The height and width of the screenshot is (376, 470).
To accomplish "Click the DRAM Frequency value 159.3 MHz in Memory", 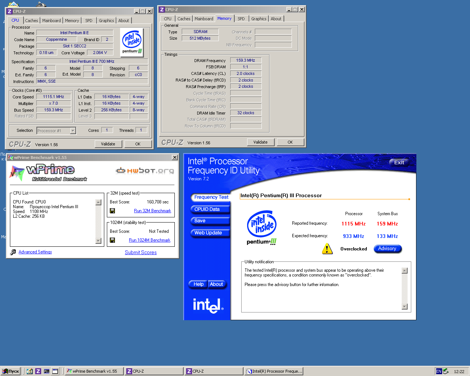I will pyautogui.click(x=246, y=60).
